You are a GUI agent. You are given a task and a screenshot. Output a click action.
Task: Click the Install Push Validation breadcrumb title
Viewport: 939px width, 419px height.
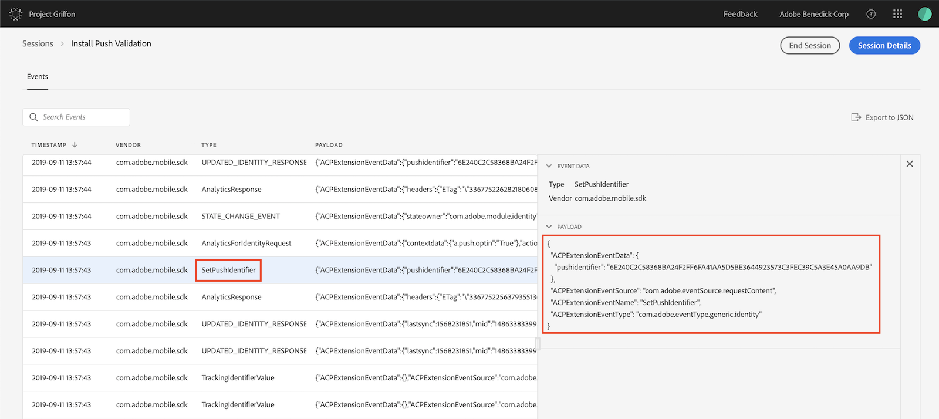point(111,43)
